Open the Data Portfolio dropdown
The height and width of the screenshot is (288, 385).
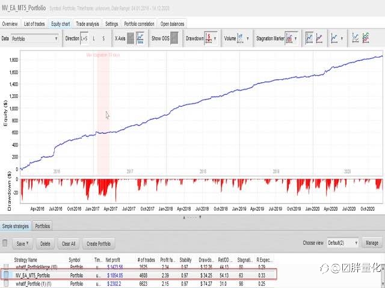tap(35, 38)
